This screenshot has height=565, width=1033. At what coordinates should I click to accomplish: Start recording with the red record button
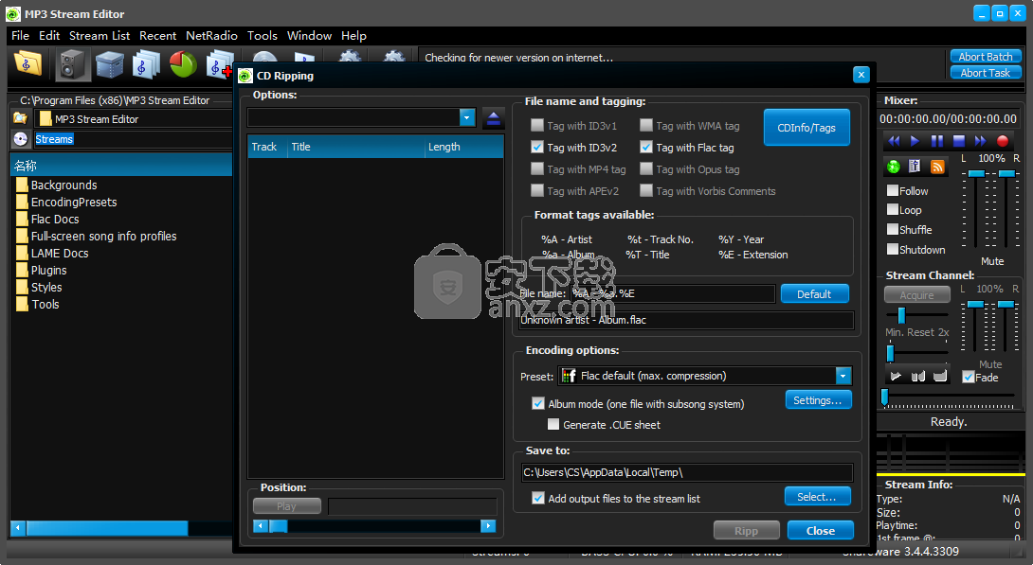(1002, 141)
